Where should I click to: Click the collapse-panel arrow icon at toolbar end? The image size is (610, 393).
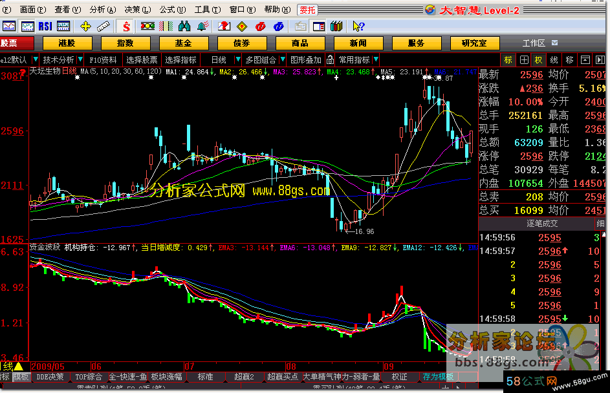coord(600,60)
